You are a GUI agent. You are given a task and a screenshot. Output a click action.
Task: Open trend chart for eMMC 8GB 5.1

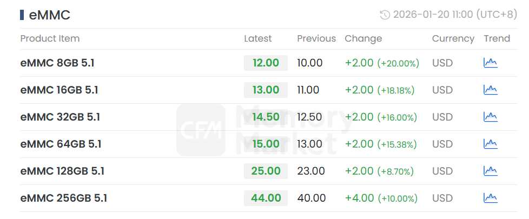[x=490, y=63]
